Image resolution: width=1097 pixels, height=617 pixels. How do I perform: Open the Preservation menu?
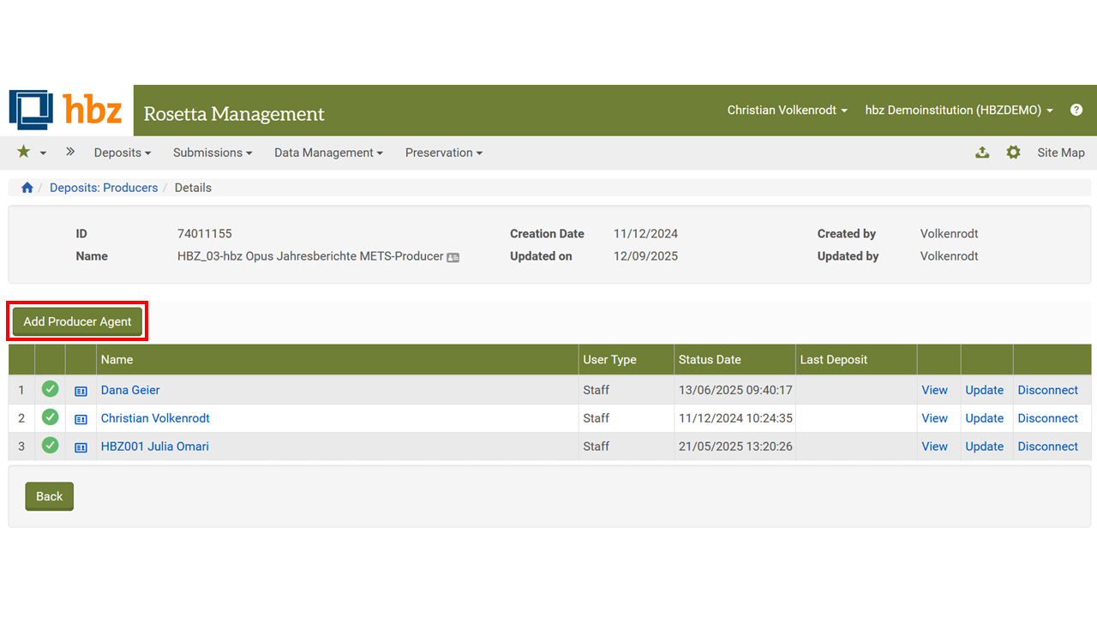pos(443,153)
